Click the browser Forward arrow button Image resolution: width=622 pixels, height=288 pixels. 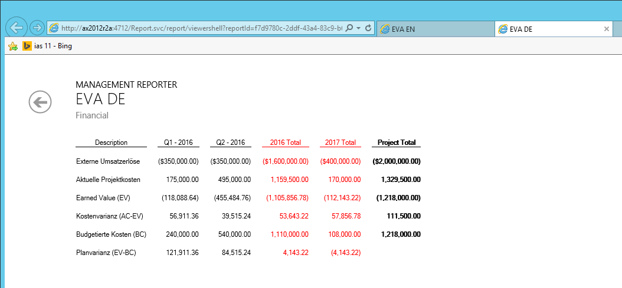pos(37,28)
